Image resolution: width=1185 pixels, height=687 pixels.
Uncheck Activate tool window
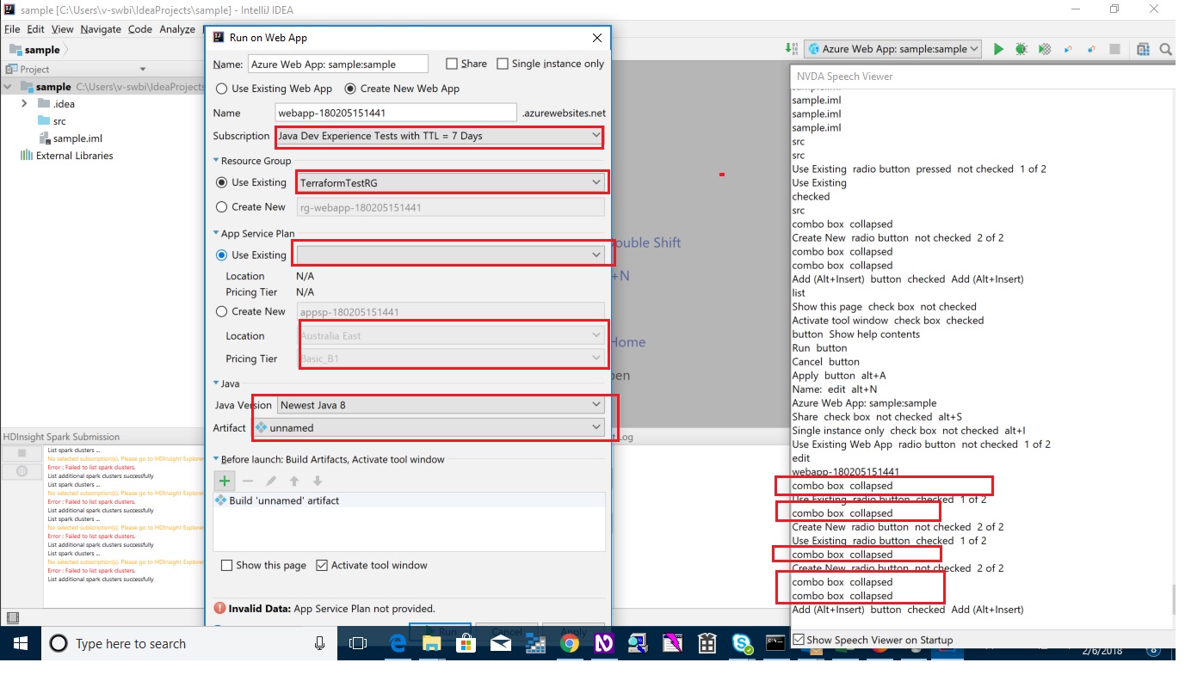tap(322, 565)
